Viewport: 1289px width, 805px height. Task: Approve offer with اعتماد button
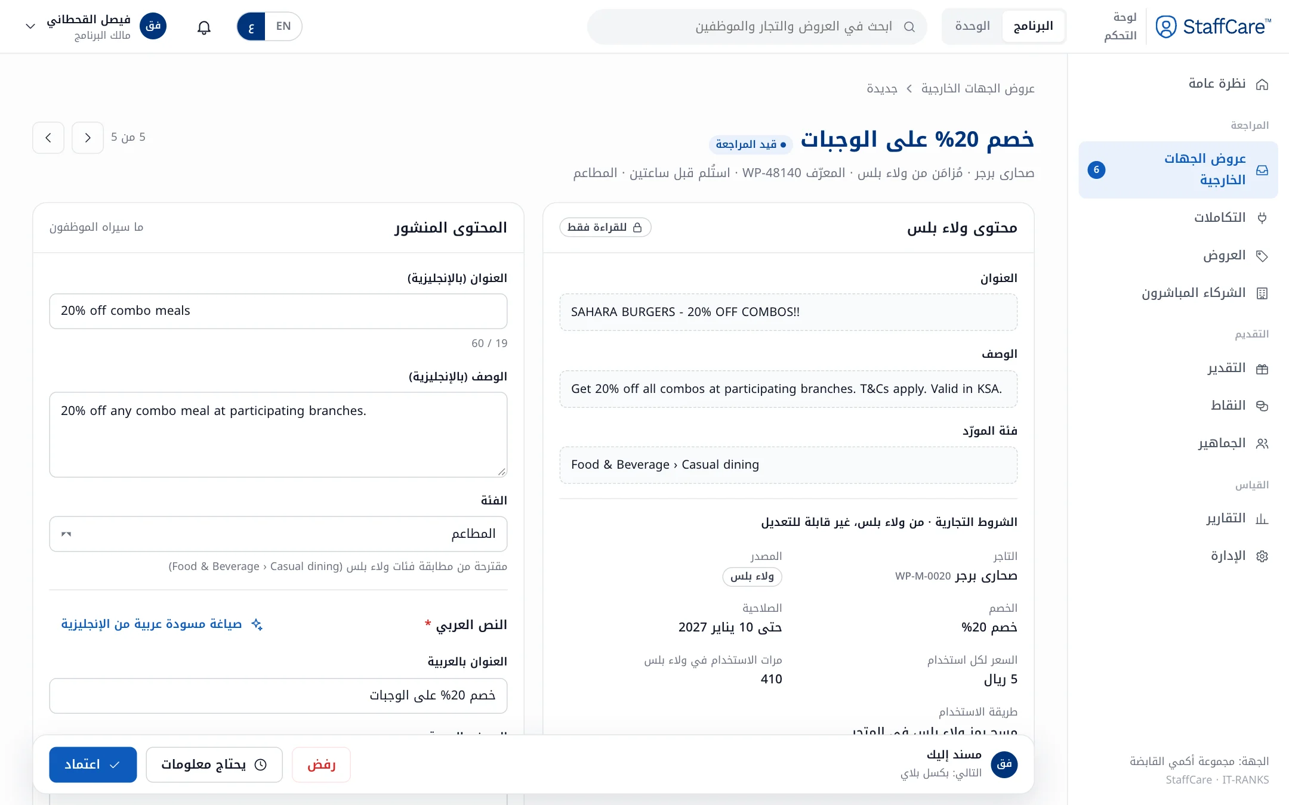(x=93, y=764)
